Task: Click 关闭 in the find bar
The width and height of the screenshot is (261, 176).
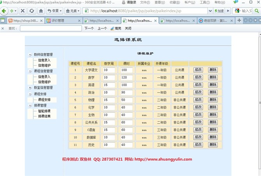Action: tap(128, 28)
